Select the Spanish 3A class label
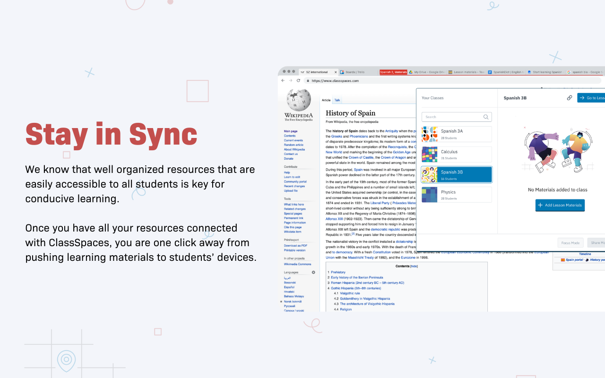Screen dimensions: 605x378 click(452, 131)
